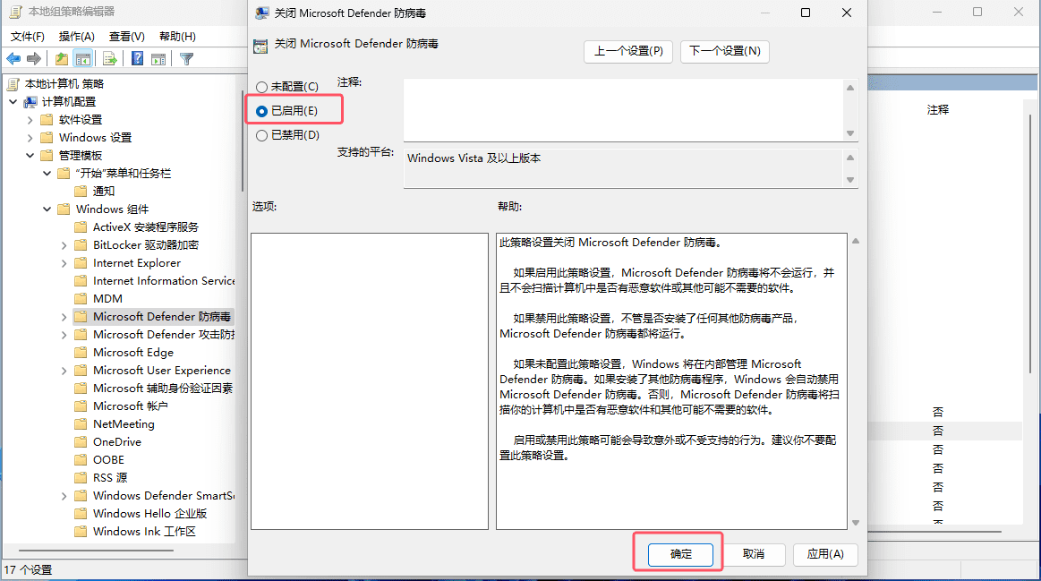Click the dialog title bar Defender icon
1041x581 pixels.
(x=262, y=13)
